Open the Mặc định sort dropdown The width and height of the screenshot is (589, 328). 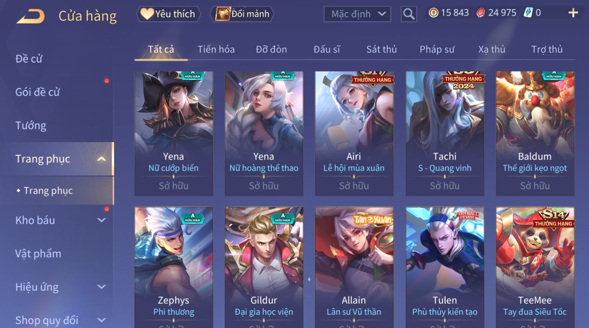357,14
